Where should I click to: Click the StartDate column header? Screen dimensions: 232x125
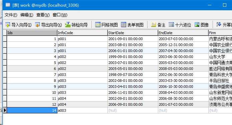tap(133, 33)
